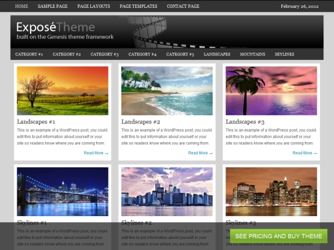
Task: Click 'built on the Genesis theme framework' tagline
Action: [x=65, y=37]
